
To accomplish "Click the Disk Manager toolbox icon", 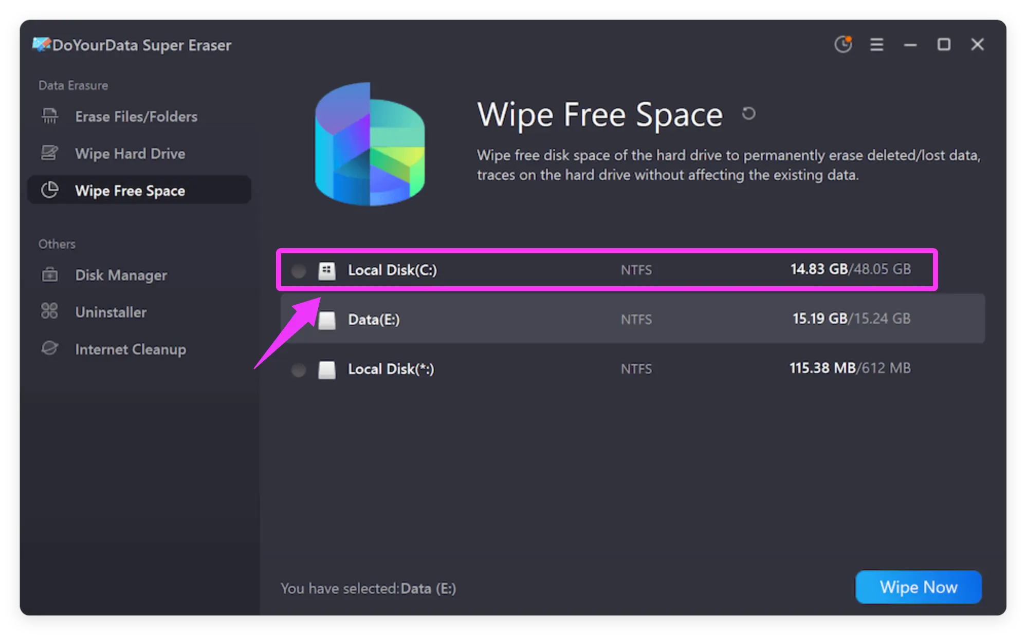I will [49, 274].
